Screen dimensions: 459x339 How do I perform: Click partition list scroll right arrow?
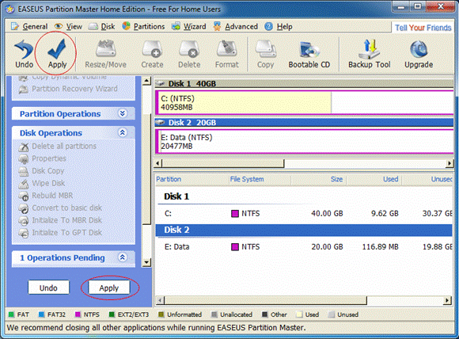(x=447, y=300)
